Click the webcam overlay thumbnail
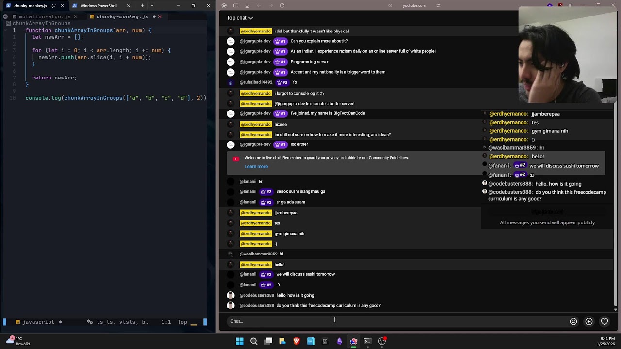 (x=568, y=55)
